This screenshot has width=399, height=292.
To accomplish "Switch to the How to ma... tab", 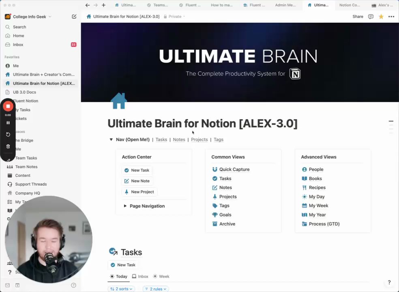I will (x=222, y=5).
